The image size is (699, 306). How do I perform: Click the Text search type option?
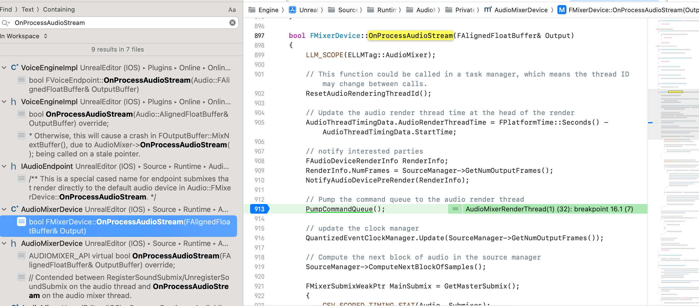27,9
